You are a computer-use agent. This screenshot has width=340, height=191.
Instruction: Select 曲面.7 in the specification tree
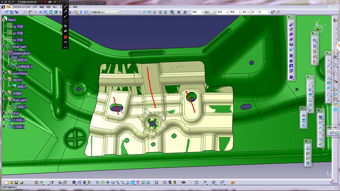[x=22, y=107]
